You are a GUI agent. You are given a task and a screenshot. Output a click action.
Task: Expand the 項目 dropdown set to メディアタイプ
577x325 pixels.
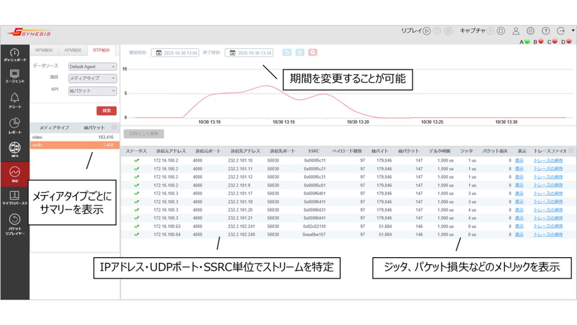[92, 78]
